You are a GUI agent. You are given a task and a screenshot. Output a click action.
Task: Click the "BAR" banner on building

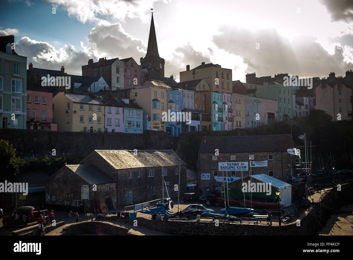[228, 179]
